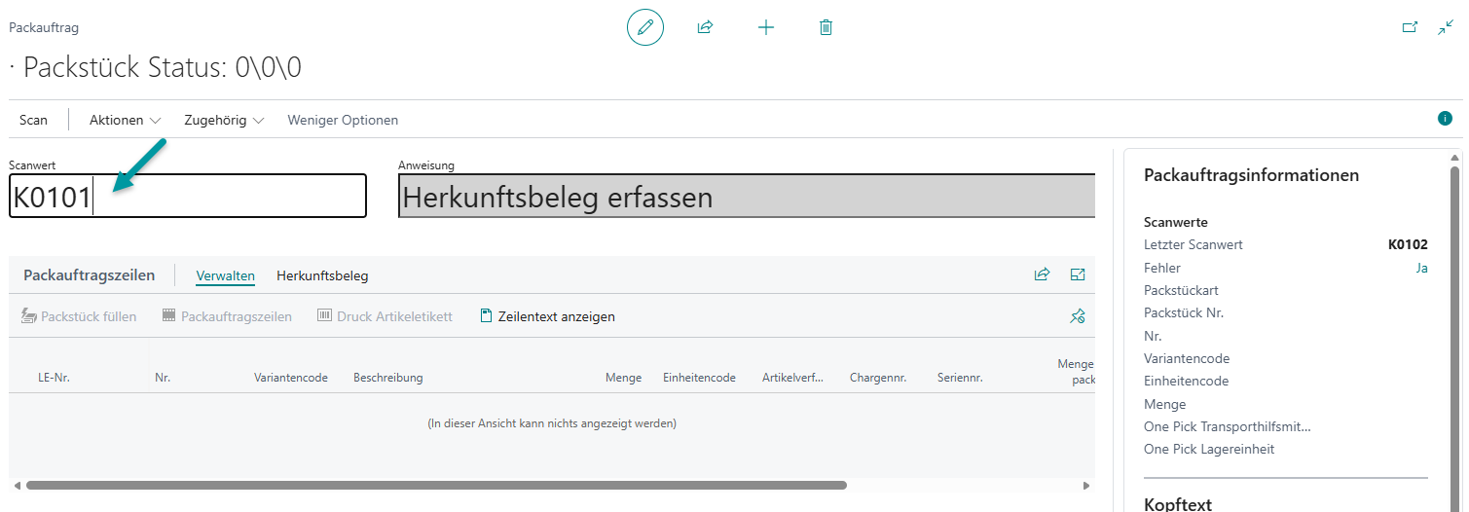The image size is (1469, 512).
Task: Click the Fehler value Ja link
Action: click(x=1421, y=268)
